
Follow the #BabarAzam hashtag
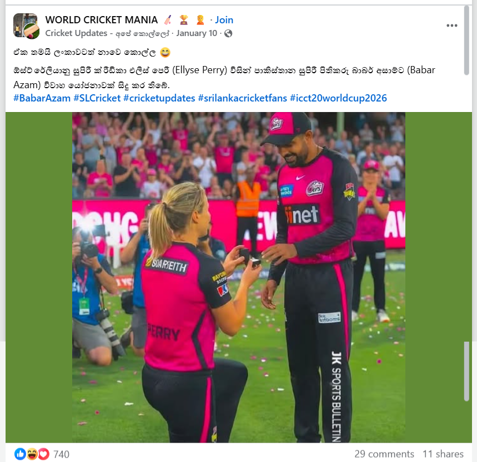pos(42,98)
